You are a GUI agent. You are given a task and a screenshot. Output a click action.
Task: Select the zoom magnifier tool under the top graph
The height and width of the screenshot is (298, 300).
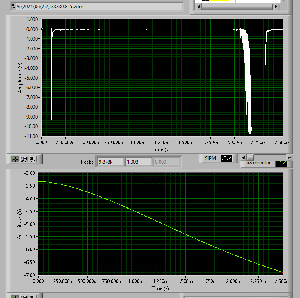pos(24,159)
